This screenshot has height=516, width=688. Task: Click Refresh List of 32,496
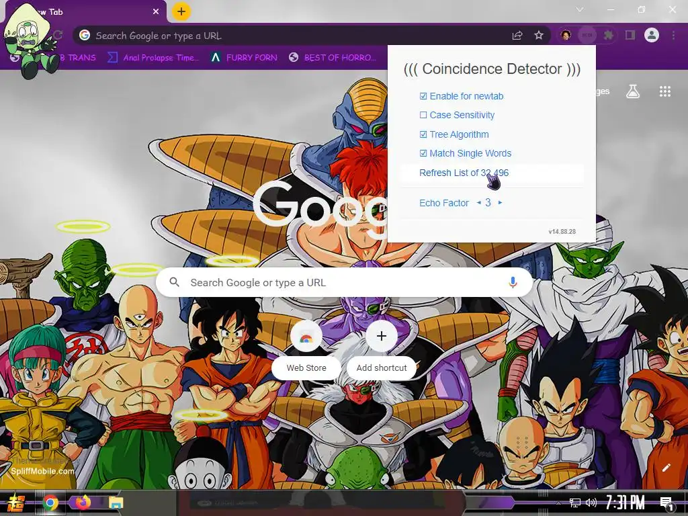pos(464,173)
